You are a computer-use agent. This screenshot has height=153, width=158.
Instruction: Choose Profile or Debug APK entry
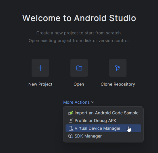click(x=103, y=121)
